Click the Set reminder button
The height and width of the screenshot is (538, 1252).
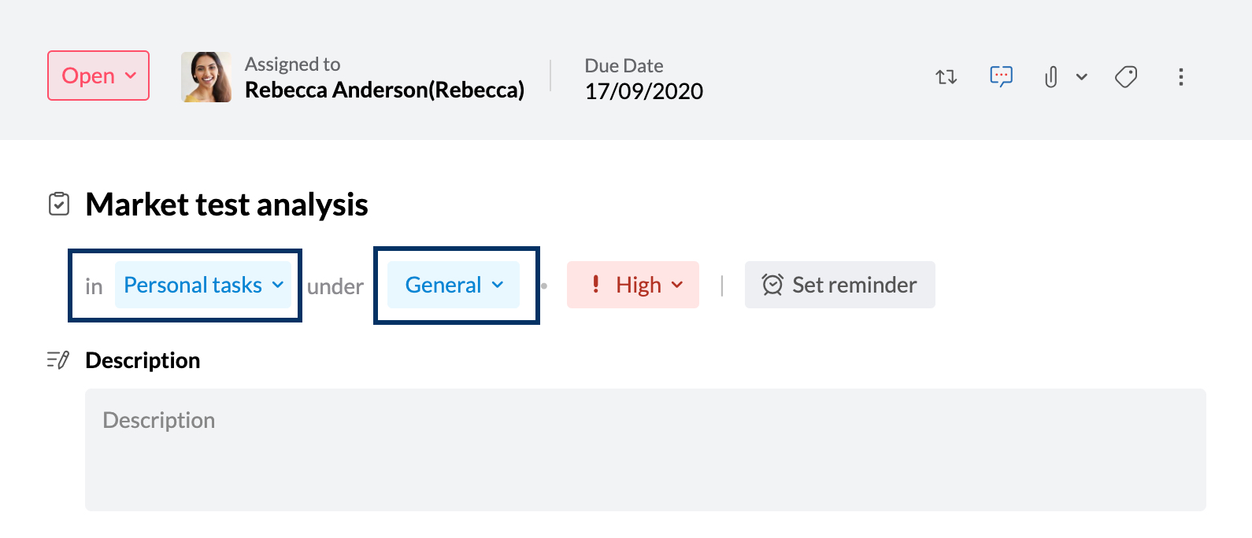(840, 285)
